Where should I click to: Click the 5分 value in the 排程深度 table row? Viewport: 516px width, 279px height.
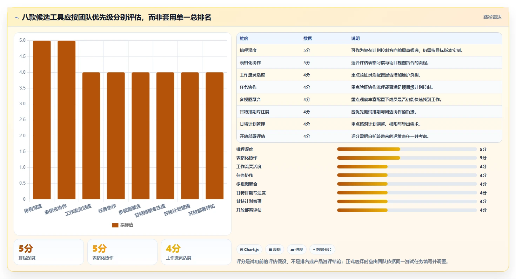[x=307, y=51]
